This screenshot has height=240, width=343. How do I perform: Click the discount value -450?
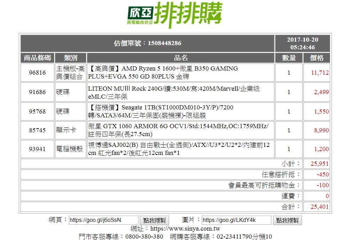pyautogui.click(x=323, y=174)
